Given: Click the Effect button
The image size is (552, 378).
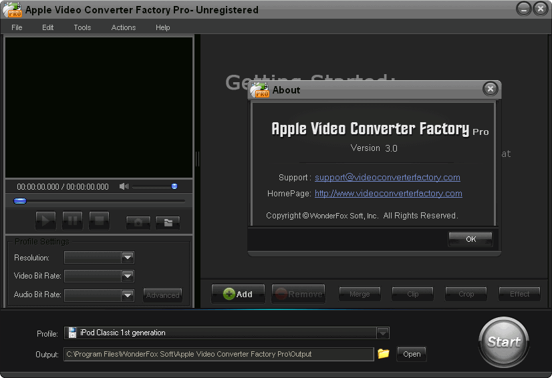Looking at the screenshot, I should point(519,294).
